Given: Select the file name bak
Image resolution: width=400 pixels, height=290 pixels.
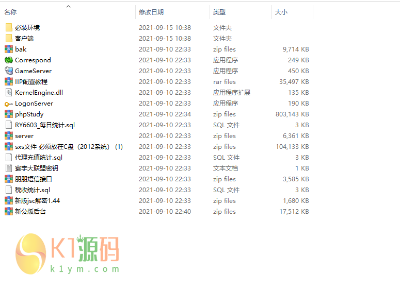Looking at the screenshot, I should [21, 49].
